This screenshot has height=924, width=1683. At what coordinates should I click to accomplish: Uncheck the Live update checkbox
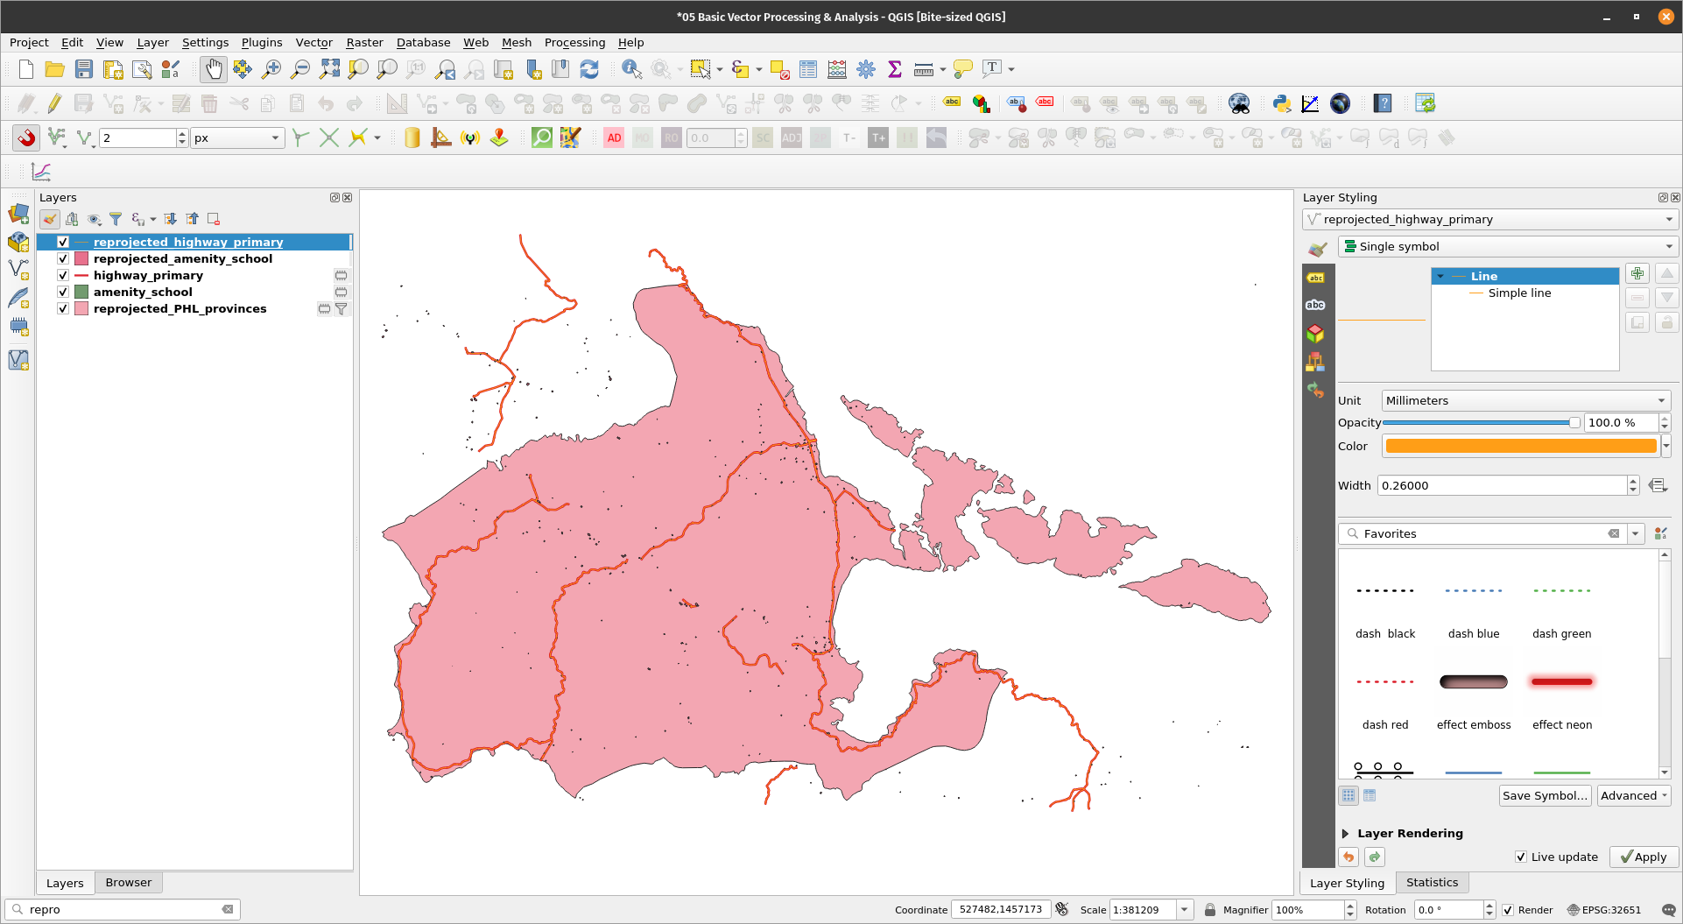click(x=1521, y=857)
